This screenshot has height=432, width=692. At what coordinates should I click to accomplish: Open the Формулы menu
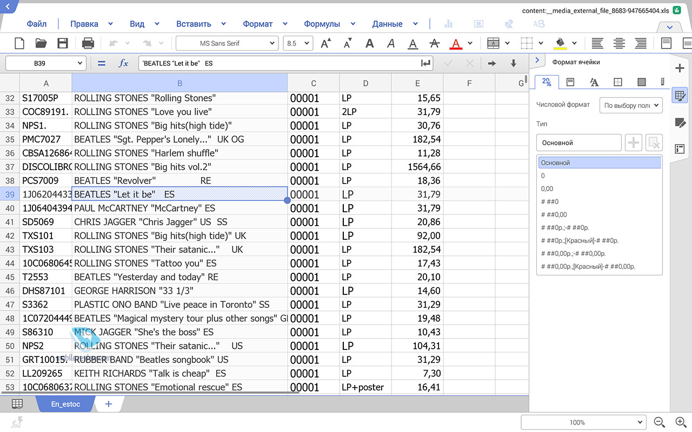(322, 24)
